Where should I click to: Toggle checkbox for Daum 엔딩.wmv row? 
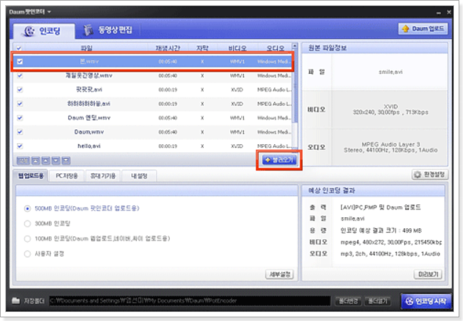pyautogui.click(x=20, y=118)
